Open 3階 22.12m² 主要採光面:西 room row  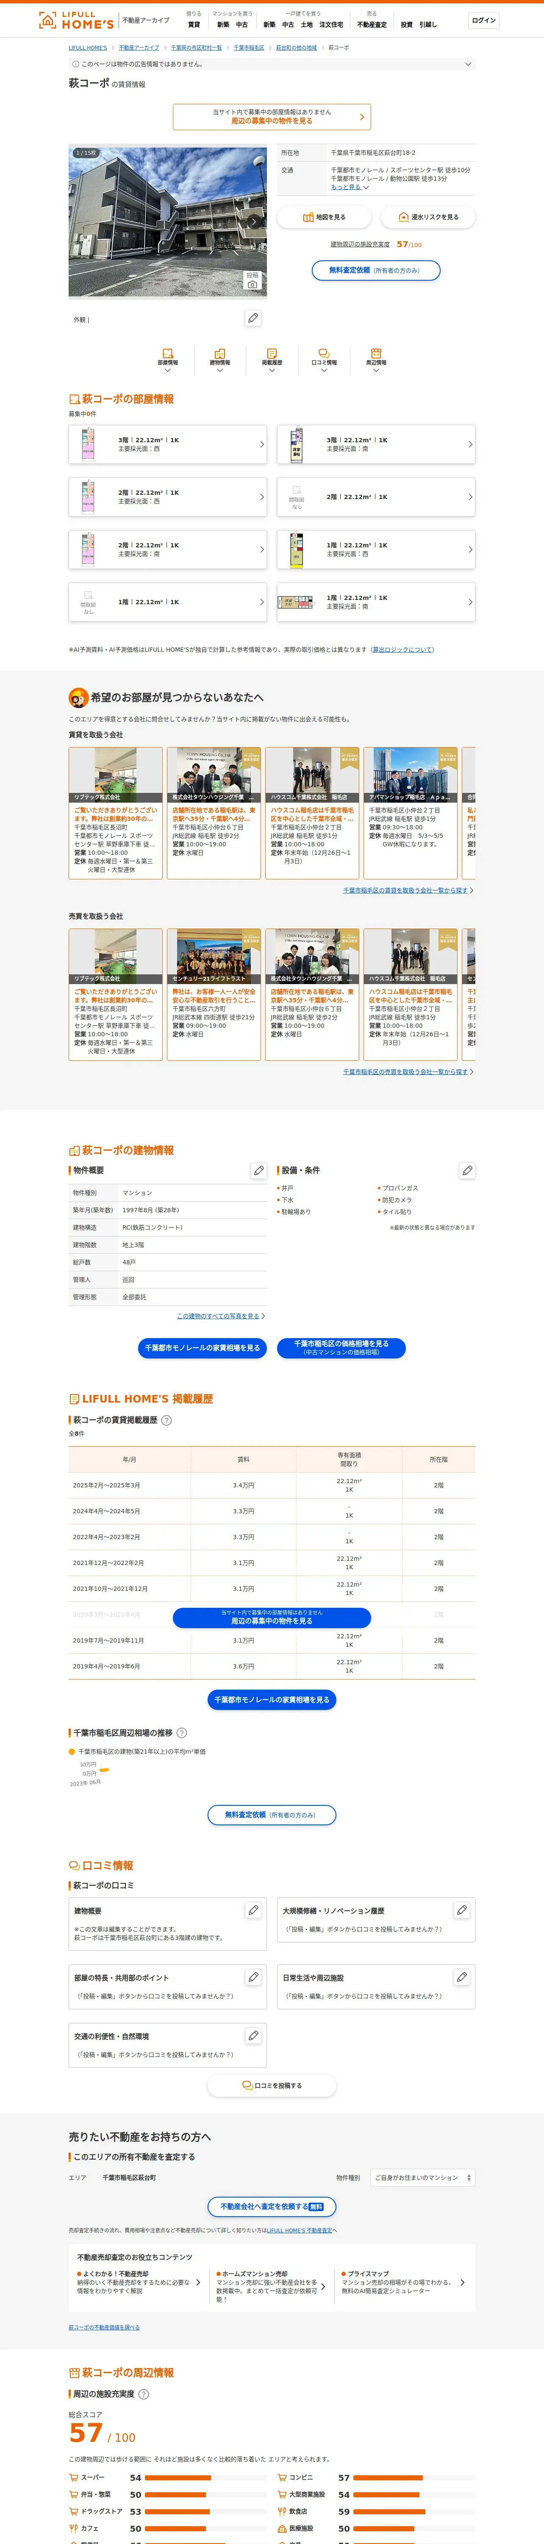168,444
